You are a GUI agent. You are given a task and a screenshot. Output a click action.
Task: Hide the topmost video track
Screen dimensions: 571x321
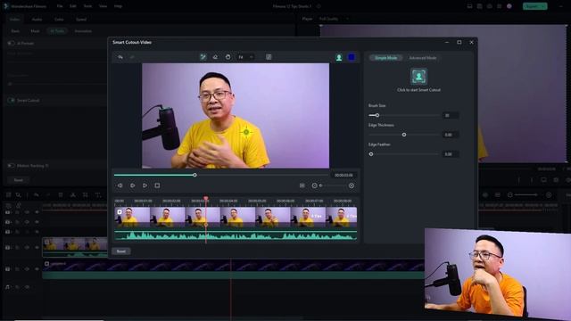(37, 212)
